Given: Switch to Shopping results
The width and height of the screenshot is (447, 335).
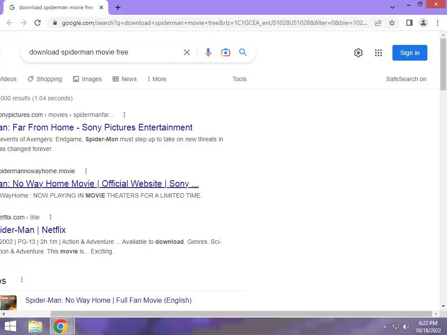Looking at the screenshot, I should coord(45,79).
